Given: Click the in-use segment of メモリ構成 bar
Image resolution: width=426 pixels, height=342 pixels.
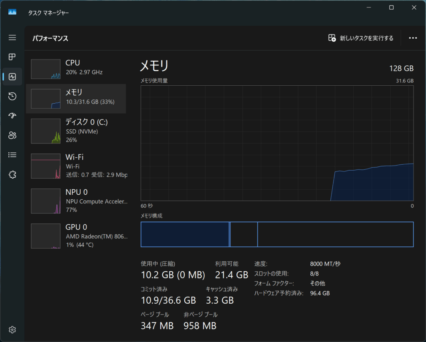Looking at the screenshot, I should point(185,234).
